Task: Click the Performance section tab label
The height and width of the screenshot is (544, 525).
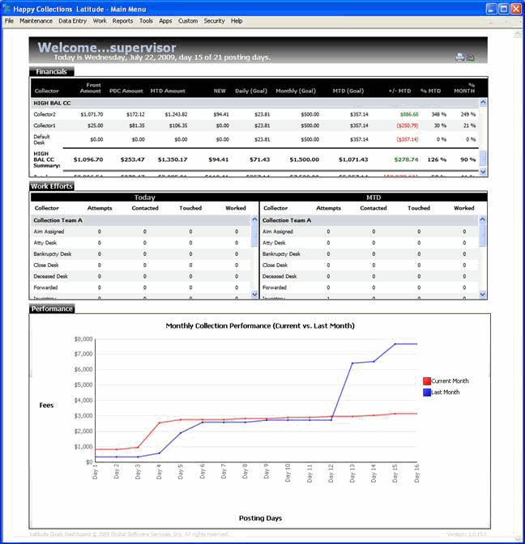Action: tap(52, 308)
